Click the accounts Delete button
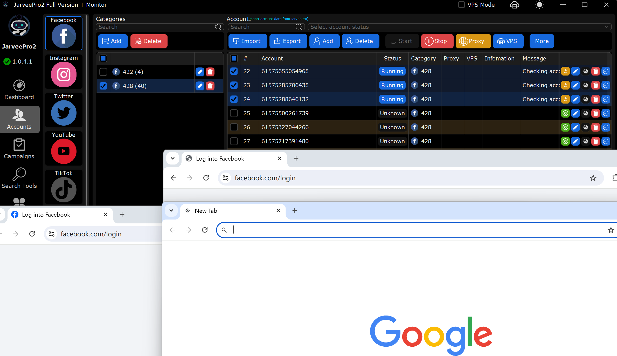 [x=361, y=41]
